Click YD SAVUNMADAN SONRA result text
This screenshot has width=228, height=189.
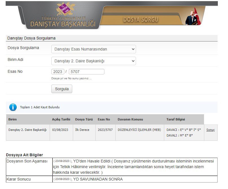click(x=98, y=179)
